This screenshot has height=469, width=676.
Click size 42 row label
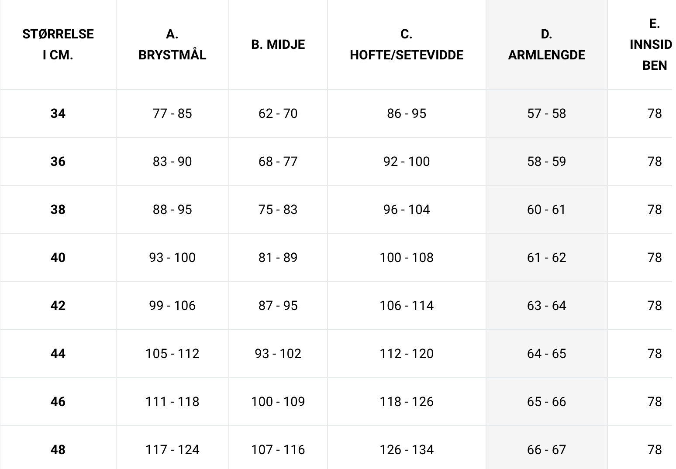coord(58,306)
